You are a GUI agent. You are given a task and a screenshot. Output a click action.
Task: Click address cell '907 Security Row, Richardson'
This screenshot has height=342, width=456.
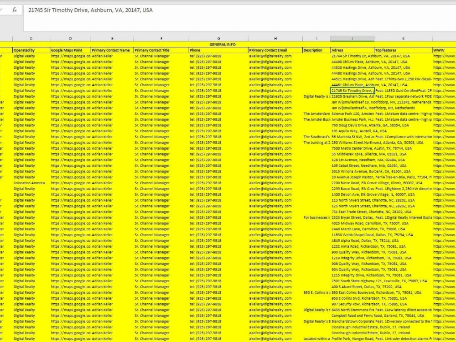(352, 304)
